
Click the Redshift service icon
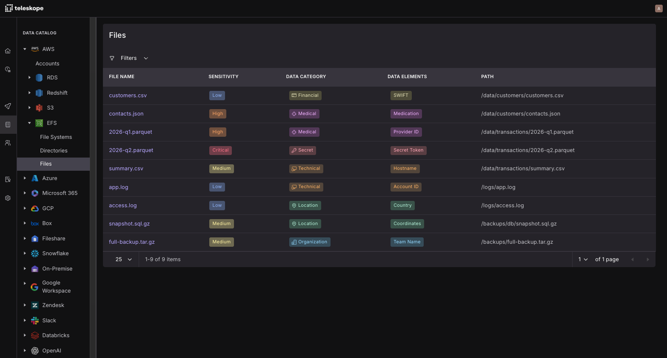pyautogui.click(x=39, y=93)
